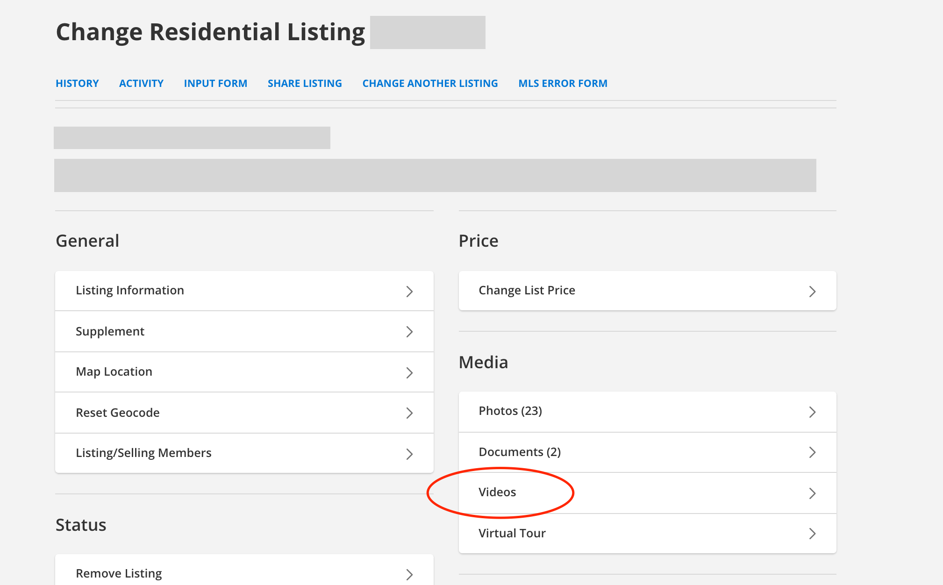
Task: Switch to the ACTIVITY tab
Action: [x=141, y=84]
